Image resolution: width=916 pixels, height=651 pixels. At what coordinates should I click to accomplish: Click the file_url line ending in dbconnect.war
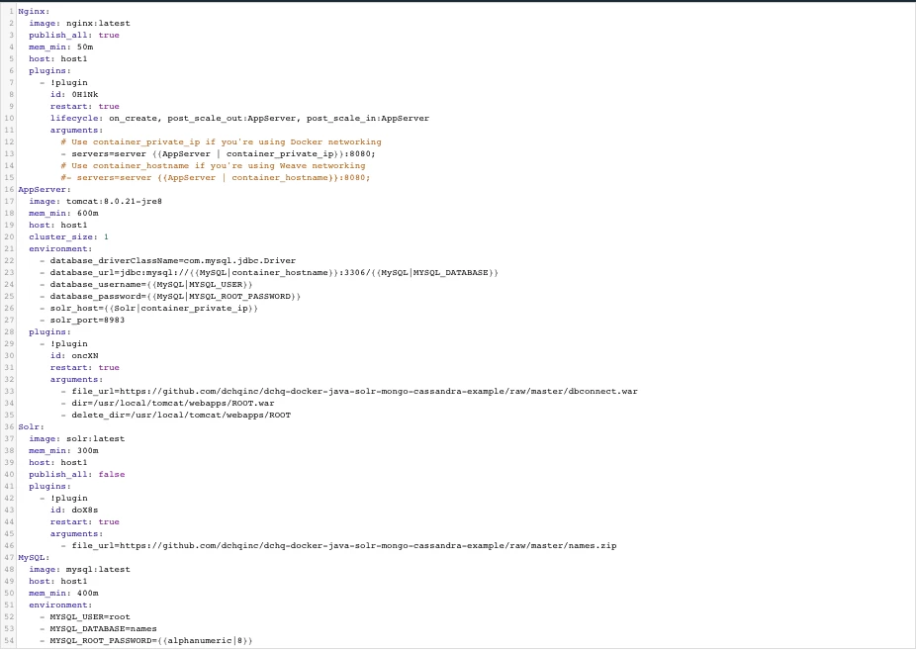[x=349, y=392]
